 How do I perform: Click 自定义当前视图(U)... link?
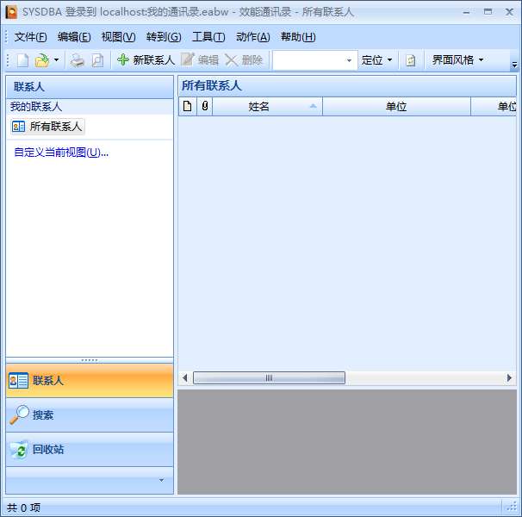coord(61,153)
